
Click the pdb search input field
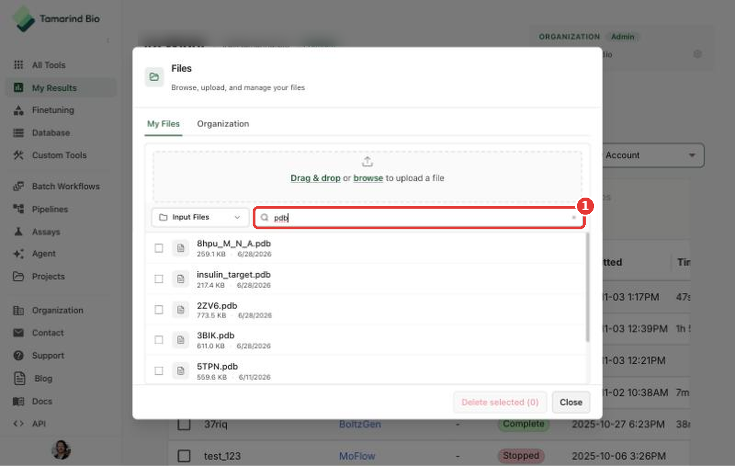coord(419,217)
